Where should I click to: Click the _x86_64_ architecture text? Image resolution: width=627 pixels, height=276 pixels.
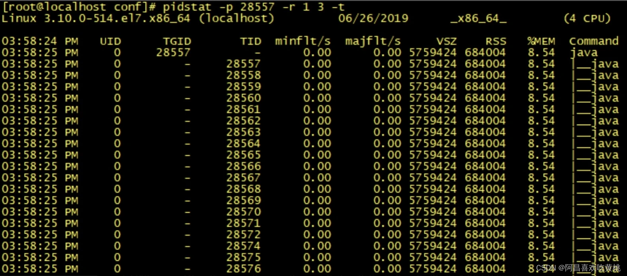478,18
